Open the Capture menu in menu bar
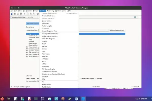 29,11
